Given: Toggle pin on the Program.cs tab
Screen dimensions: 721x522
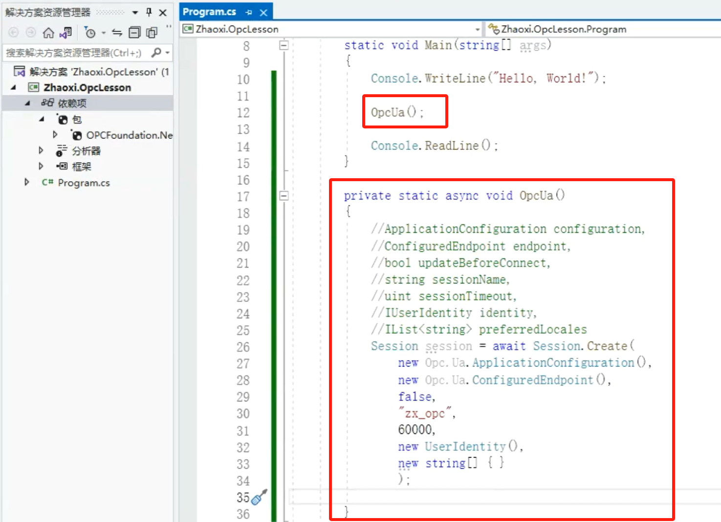Looking at the screenshot, I should click(249, 12).
